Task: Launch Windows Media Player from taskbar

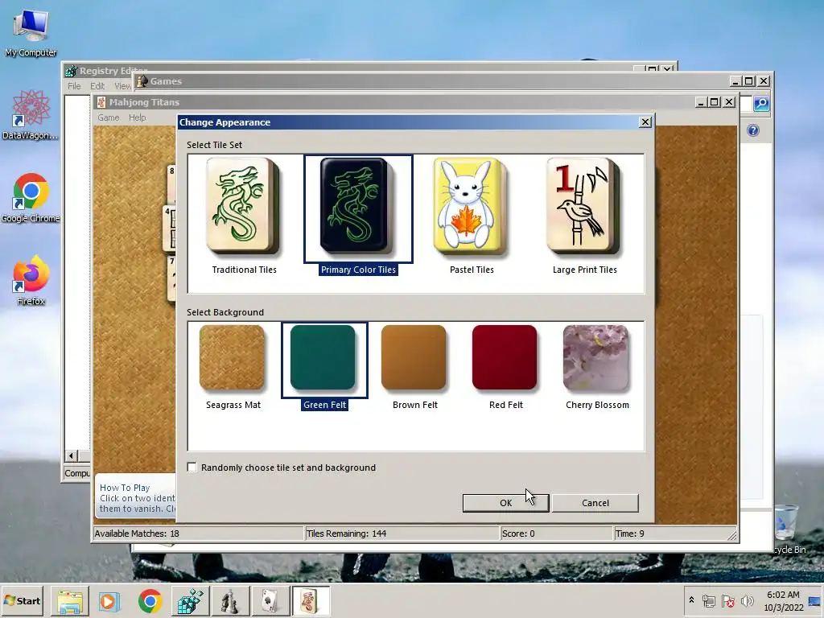Action: (109, 601)
